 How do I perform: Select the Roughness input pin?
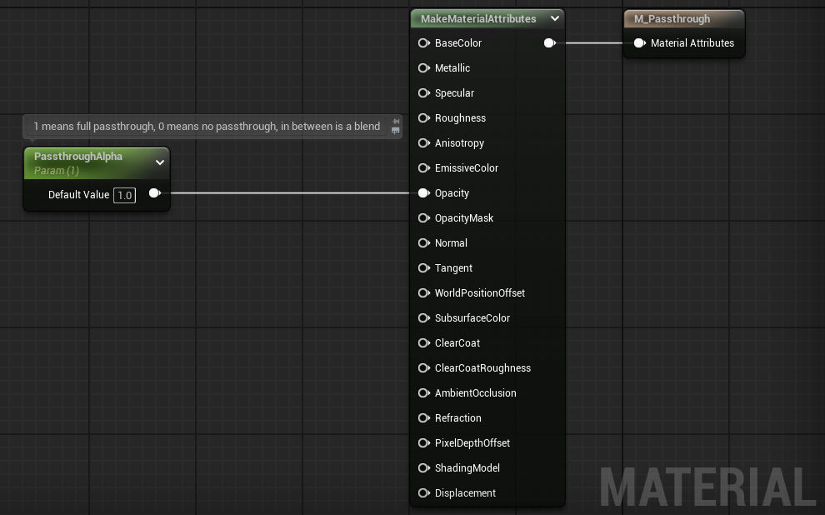click(x=424, y=117)
